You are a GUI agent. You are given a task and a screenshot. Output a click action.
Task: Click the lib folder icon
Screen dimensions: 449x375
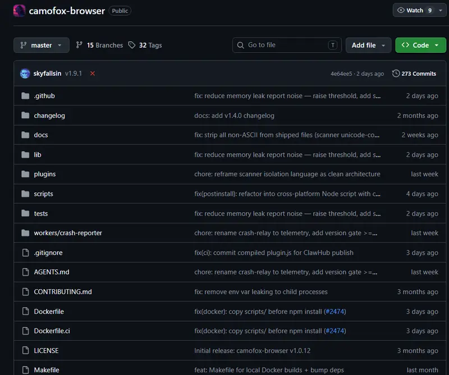25,155
